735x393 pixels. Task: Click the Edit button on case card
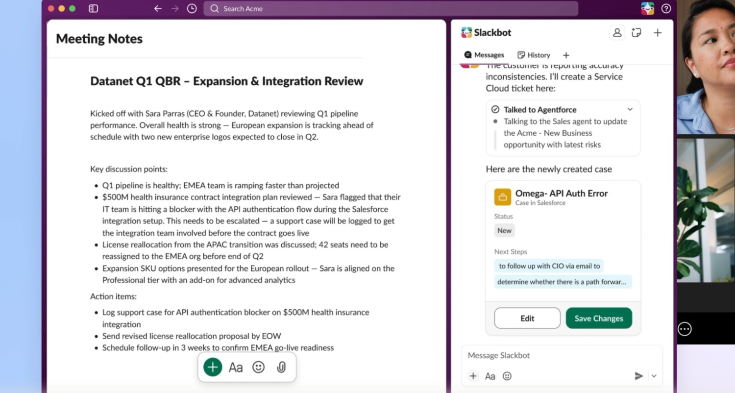tap(527, 318)
